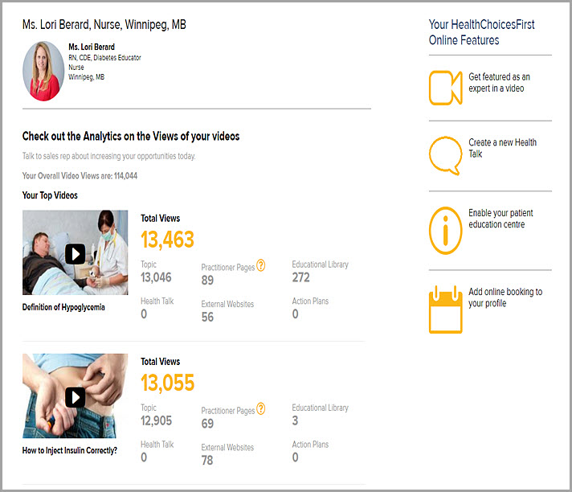Open the insulin injection video thumbnail image
Screen dimensions: 572x492
(x=76, y=396)
